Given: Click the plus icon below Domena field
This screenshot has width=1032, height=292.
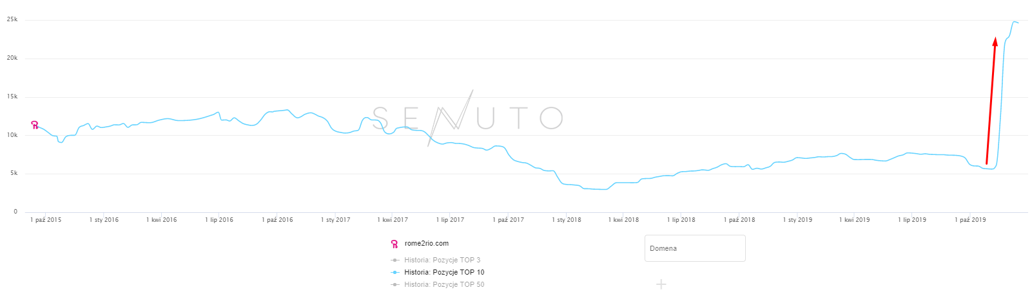Looking at the screenshot, I should 661,284.
